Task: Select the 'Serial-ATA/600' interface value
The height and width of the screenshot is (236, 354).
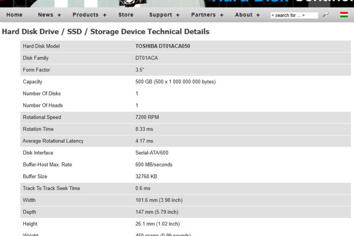Action: pyautogui.click(x=152, y=153)
